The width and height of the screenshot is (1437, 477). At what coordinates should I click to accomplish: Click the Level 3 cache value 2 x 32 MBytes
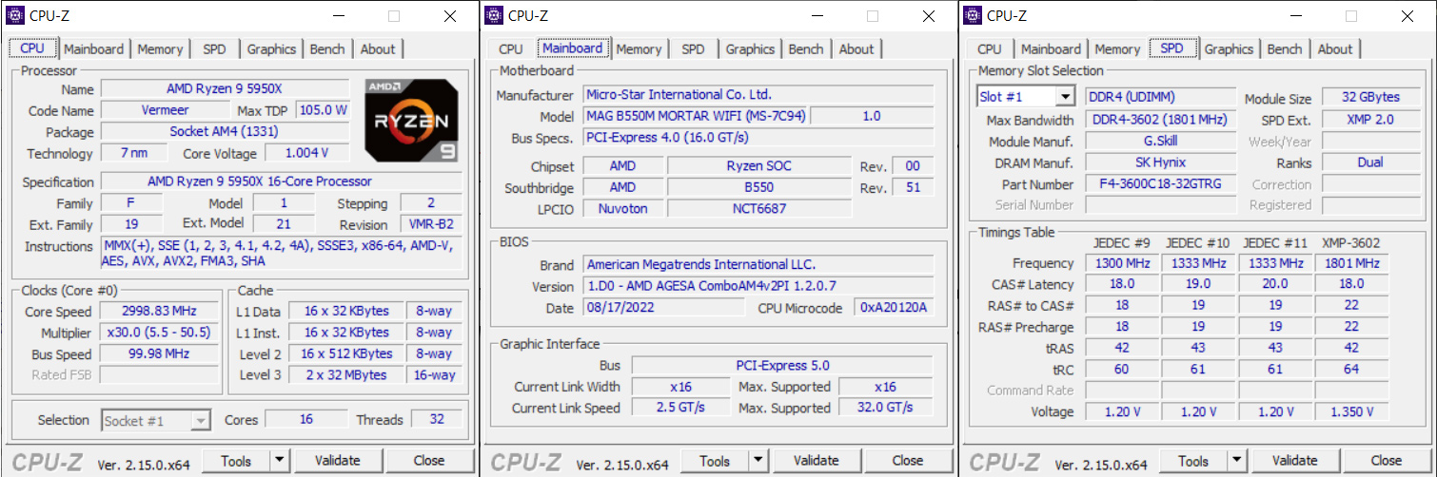[x=345, y=374]
